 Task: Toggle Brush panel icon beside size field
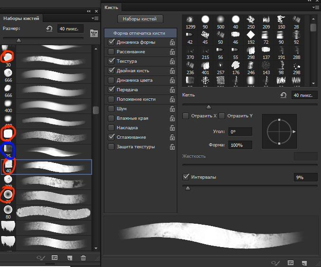pyautogui.click(x=94, y=33)
